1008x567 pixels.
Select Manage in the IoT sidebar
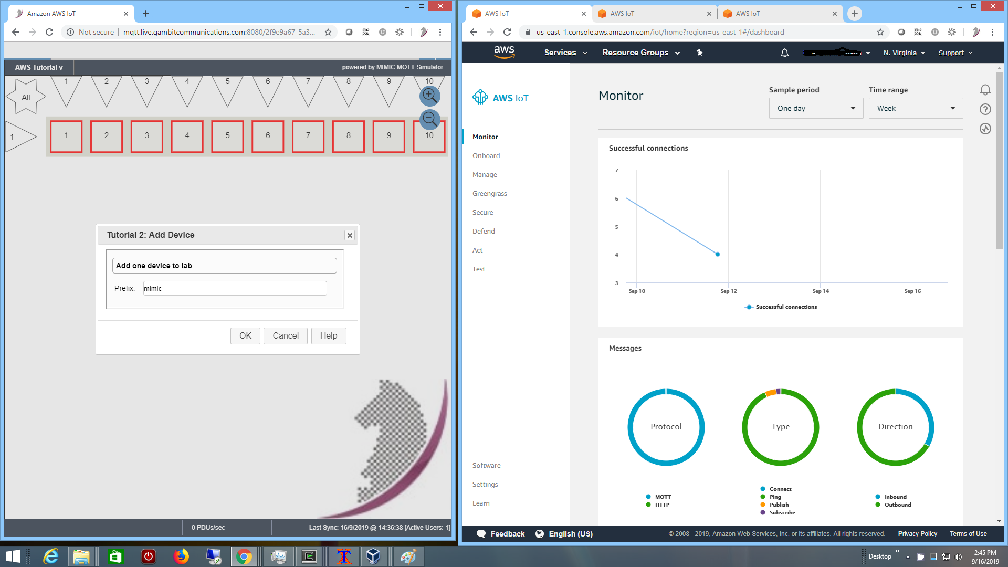click(485, 174)
